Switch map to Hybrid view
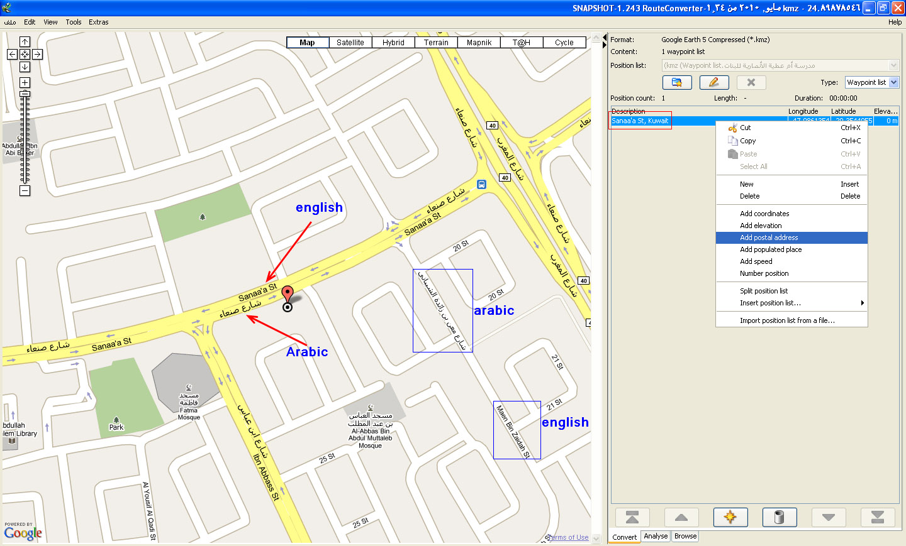The height and width of the screenshot is (546, 906). click(393, 43)
